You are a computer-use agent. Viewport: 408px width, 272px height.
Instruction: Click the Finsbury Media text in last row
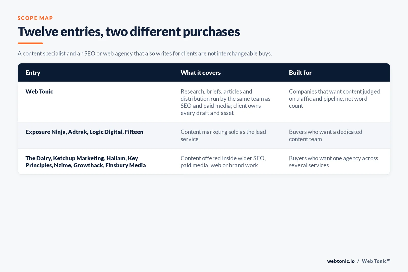[125, 165]
